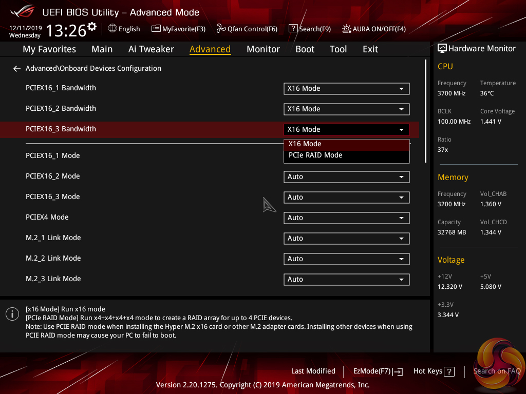Open M.2_3 Link Mode dropdown
The image size is (526, 394).
tap(347, 280)
